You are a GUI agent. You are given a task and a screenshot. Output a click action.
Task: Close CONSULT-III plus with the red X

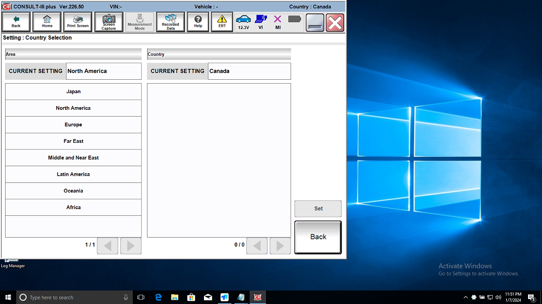(x=335, y=23)
